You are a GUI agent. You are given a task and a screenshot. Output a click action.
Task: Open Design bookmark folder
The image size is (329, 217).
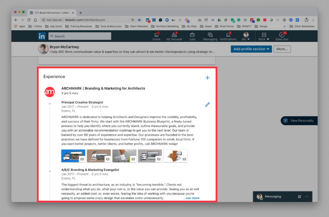tap(261, 26)
